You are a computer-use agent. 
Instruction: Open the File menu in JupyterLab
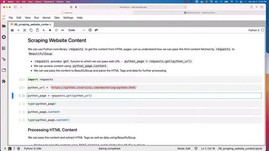[x=11, y=18]
